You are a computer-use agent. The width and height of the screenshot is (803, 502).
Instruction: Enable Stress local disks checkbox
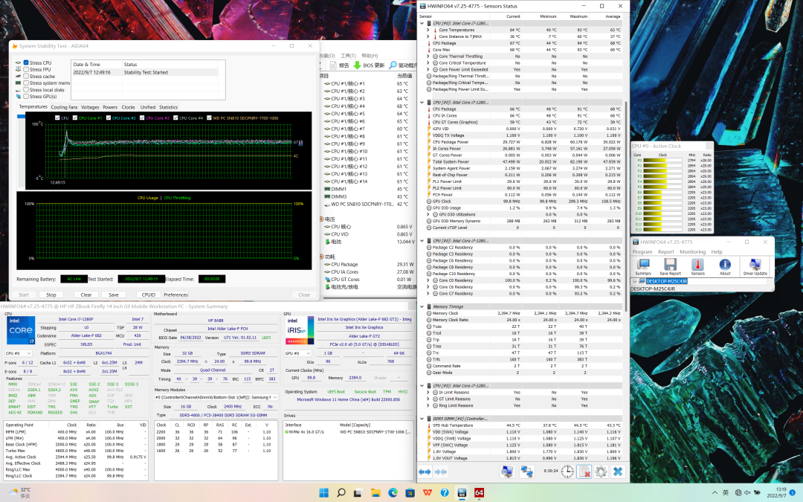(26, 90)
